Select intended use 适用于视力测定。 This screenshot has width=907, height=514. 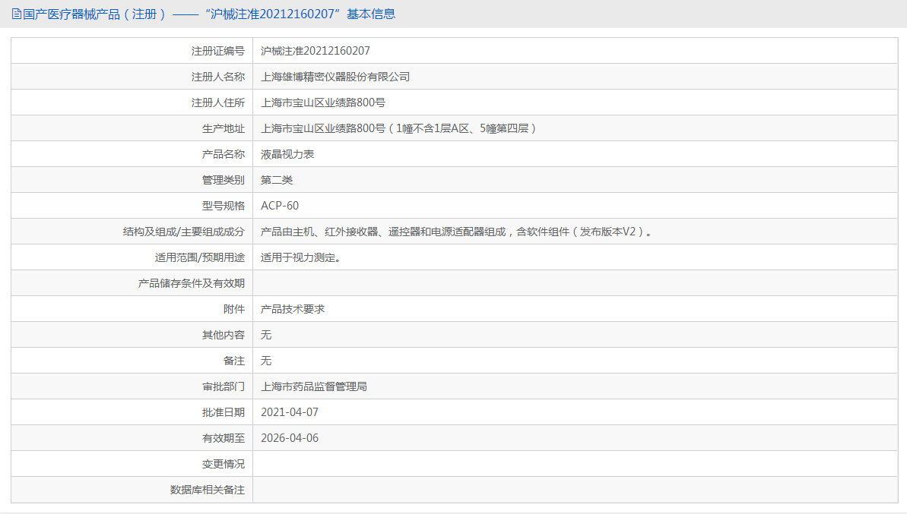(301, 257)
